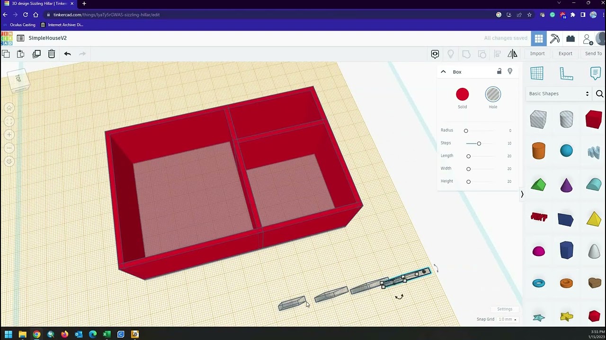Select the Ruler tool icon

pyautogui.click(x=567, y=73)
